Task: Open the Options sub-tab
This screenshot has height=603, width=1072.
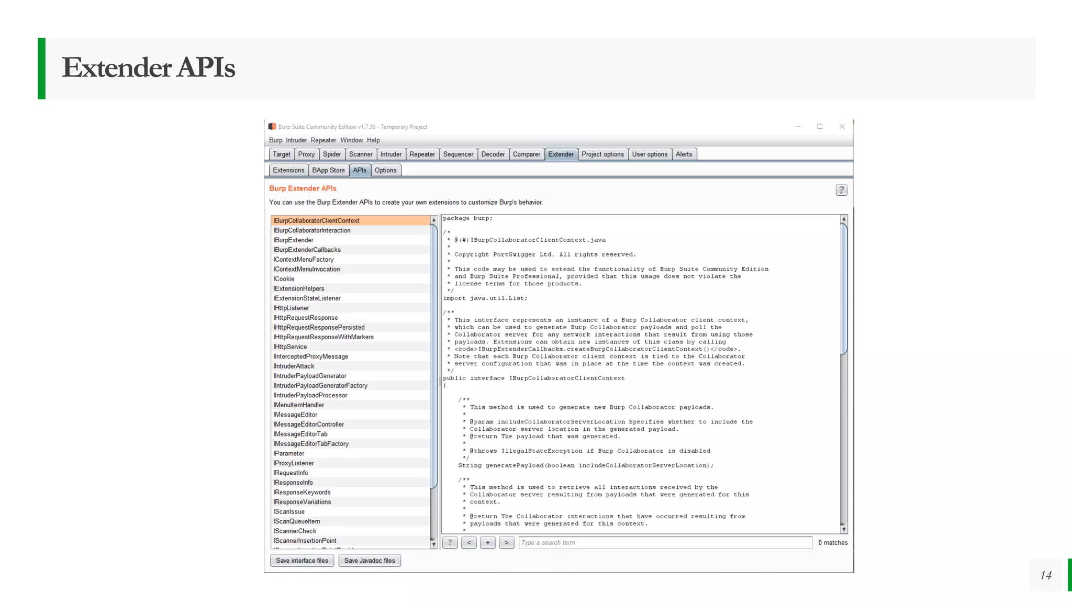Action: pyautogui.click(x=386, y=170)
